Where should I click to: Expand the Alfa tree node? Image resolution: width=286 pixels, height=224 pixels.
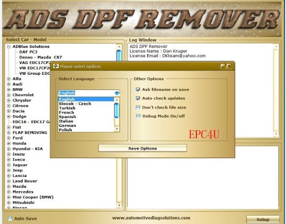(x=8, y=79)
